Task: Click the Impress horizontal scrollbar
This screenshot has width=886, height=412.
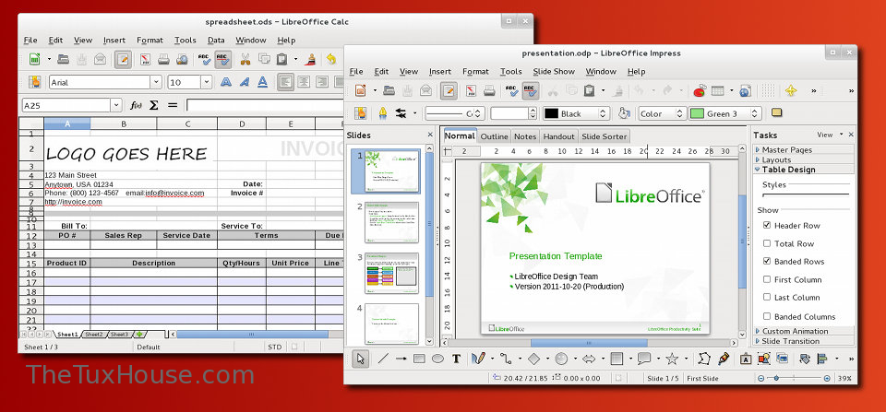Action: pyautogui.click(x=589, y=343)
